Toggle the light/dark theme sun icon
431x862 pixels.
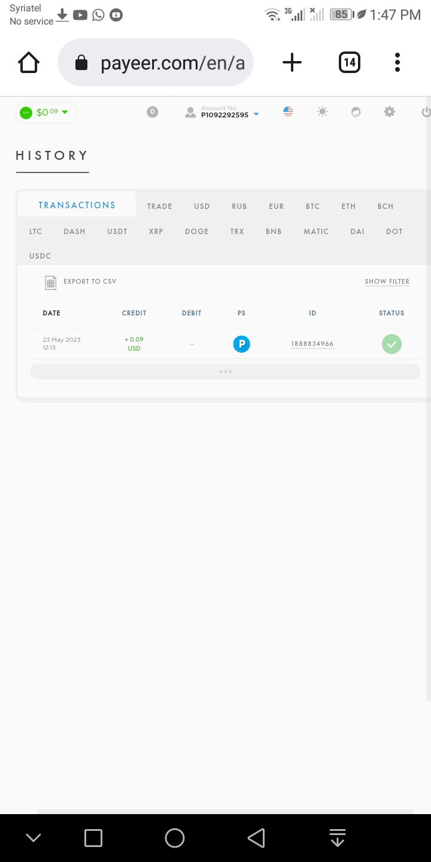(x=323, y=111)
